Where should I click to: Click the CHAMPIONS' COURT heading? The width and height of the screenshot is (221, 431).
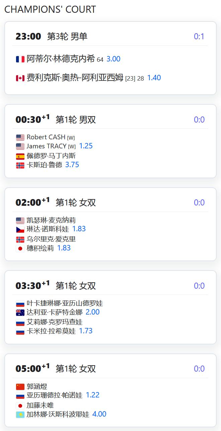pyautogui.click(x=50, y=9)
